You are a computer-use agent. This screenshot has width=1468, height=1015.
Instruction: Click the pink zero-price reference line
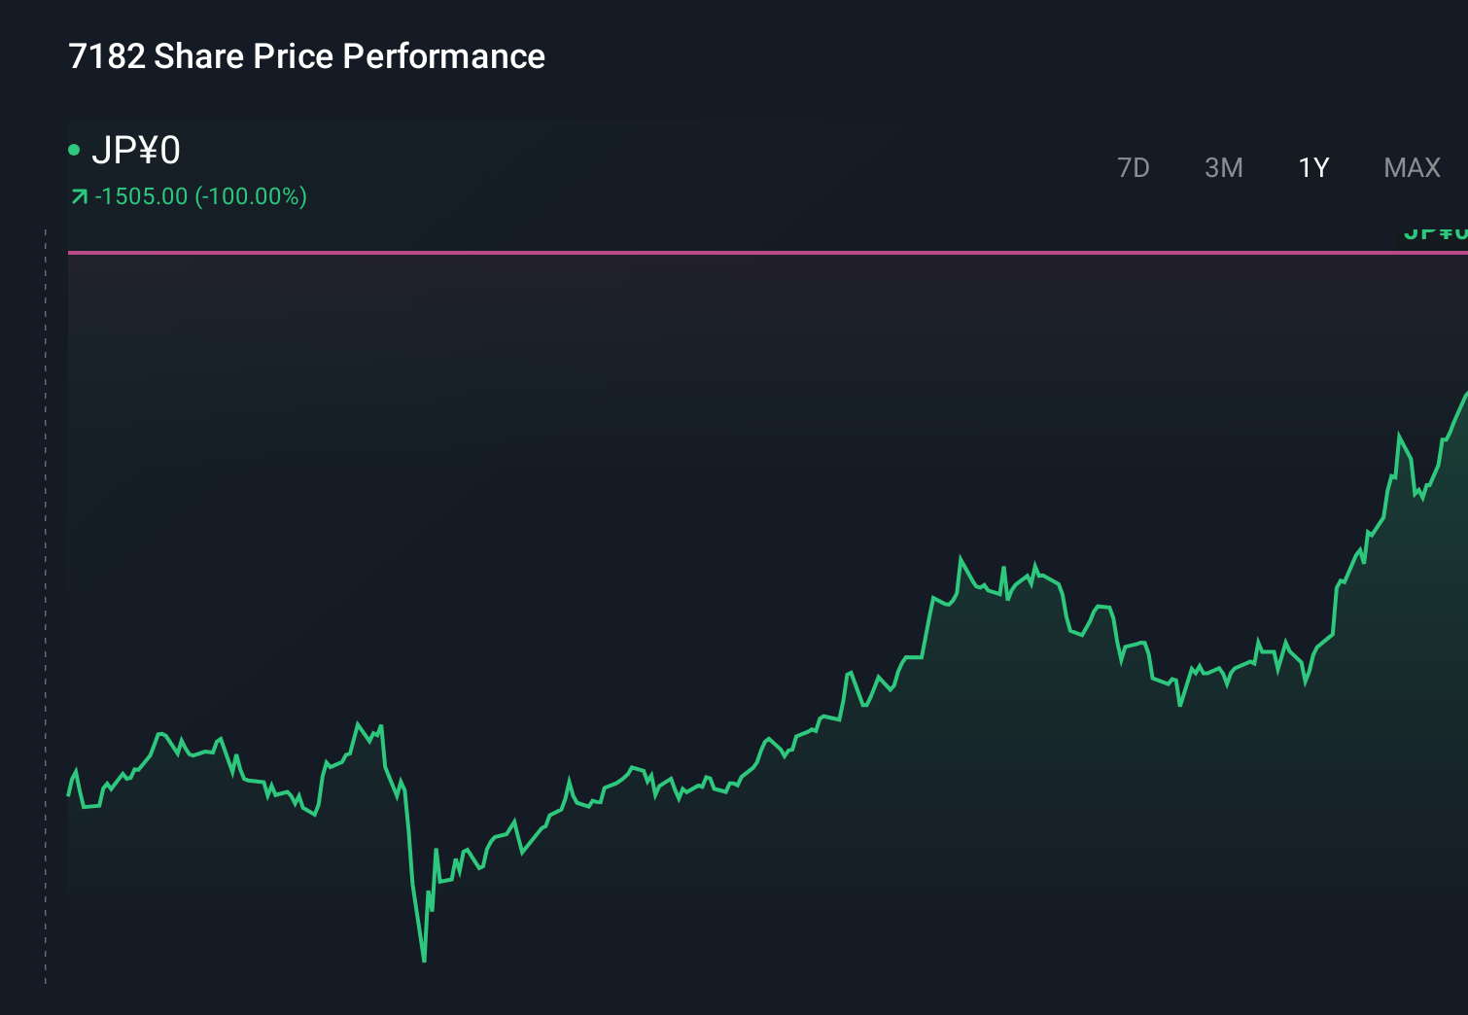(681, 252)
